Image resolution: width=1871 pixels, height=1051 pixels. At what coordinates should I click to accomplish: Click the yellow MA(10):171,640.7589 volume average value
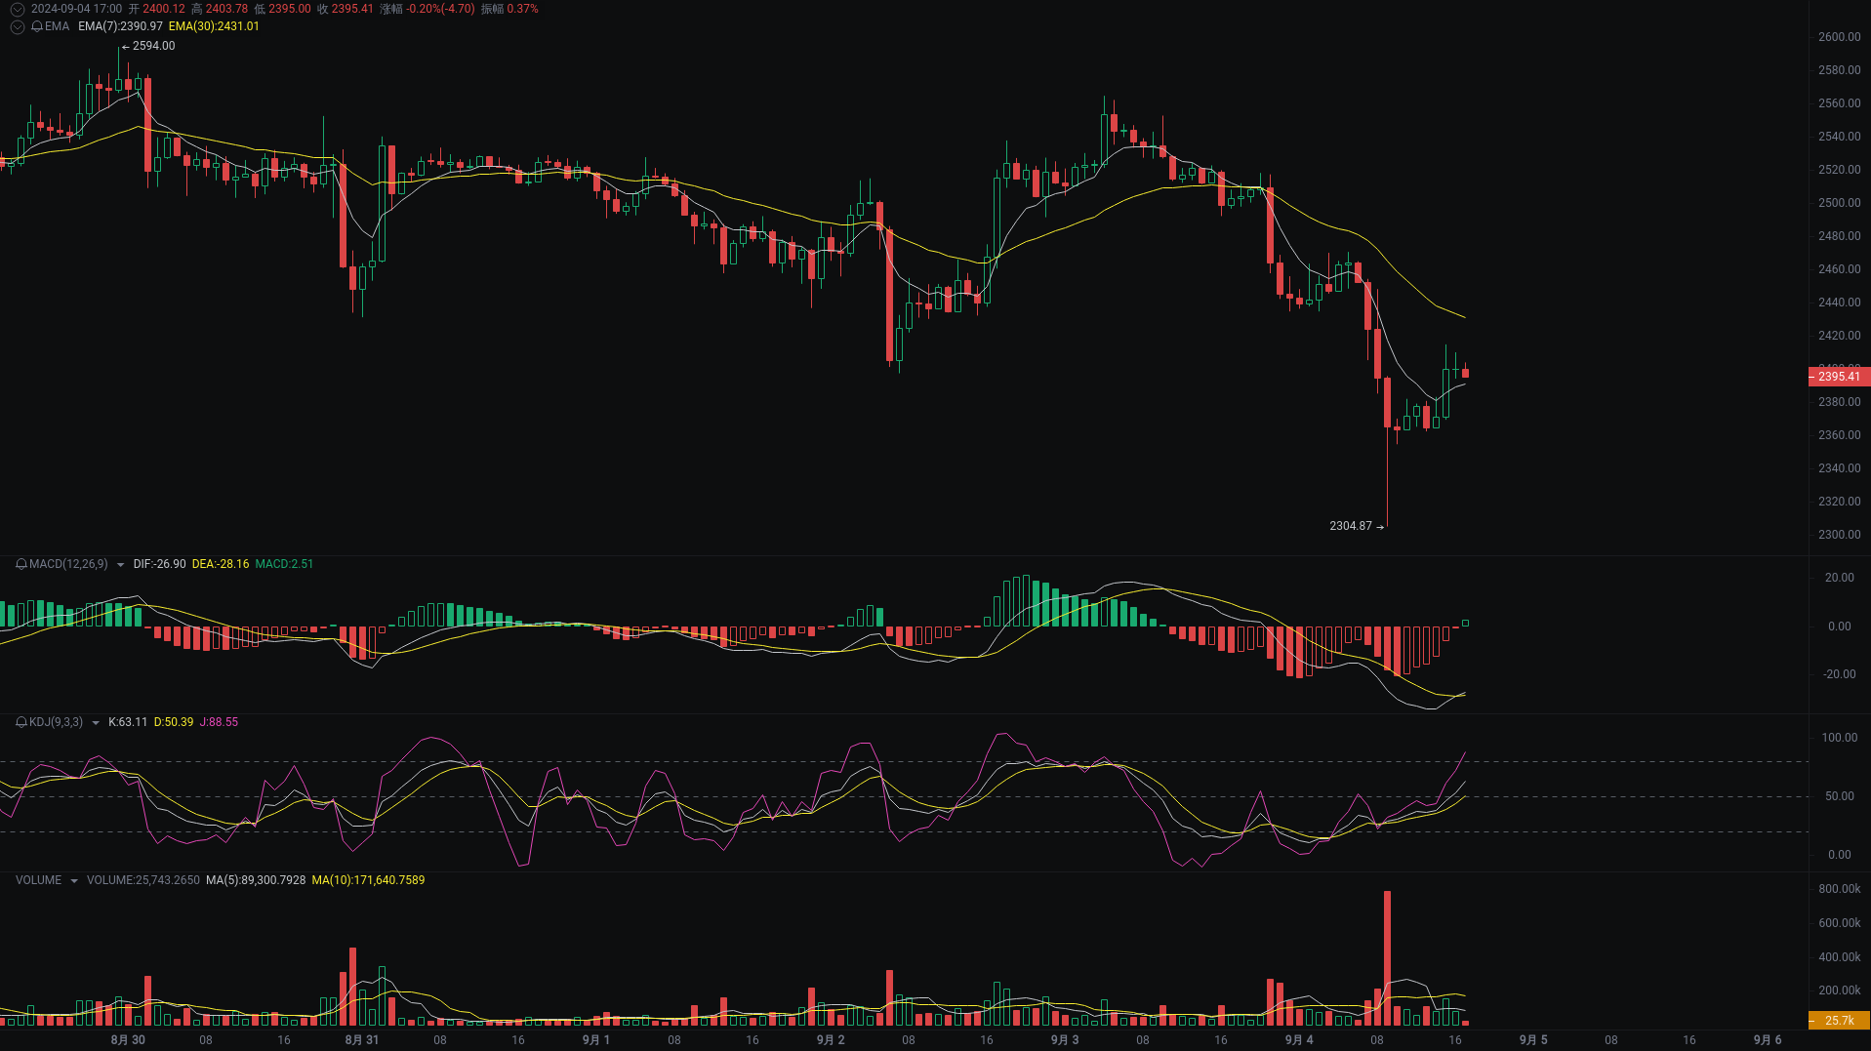point(368,880)
